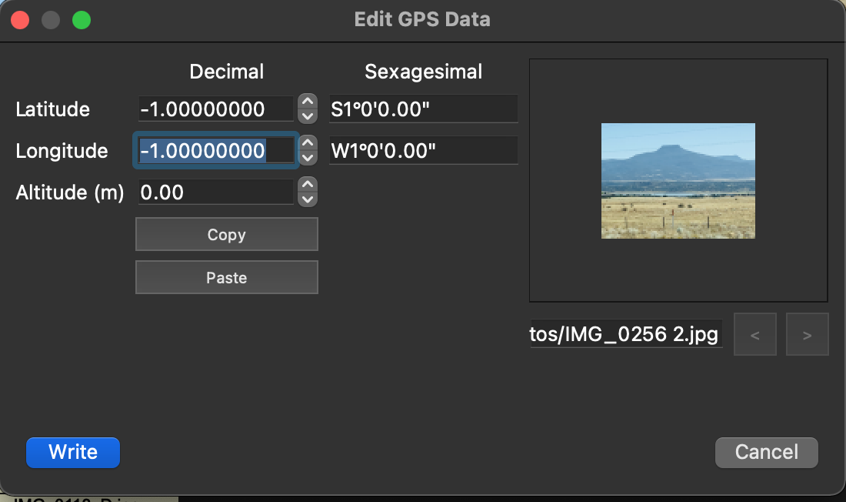Screen dimensions: 846x502
Task: Click into the Longitude decimal field
Action: [215, 151]
